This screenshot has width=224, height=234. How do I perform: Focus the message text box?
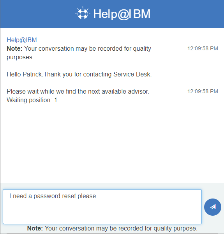point(102,207)
